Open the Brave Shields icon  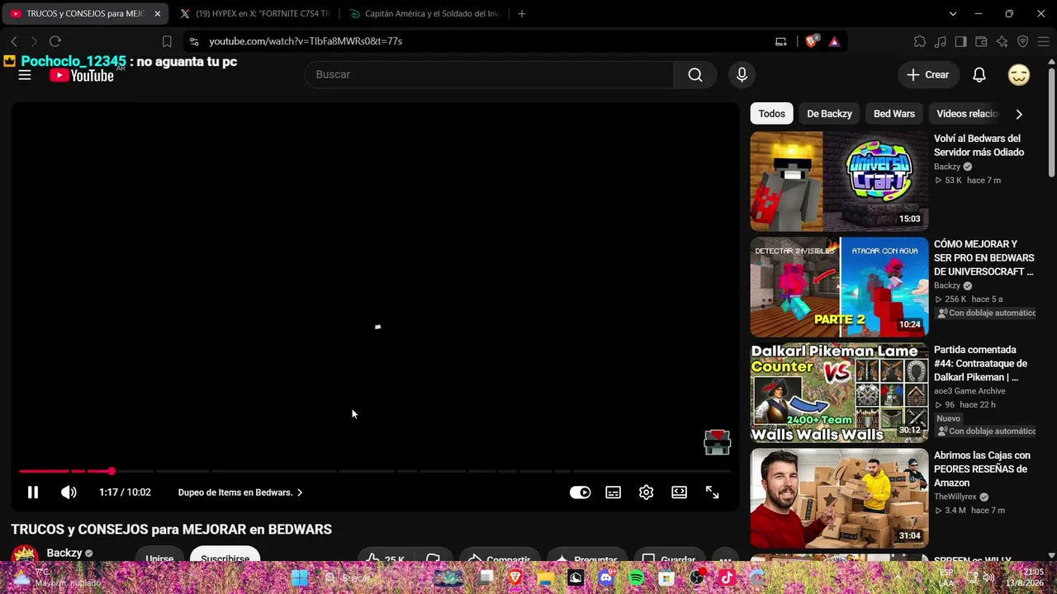point(812,41)
